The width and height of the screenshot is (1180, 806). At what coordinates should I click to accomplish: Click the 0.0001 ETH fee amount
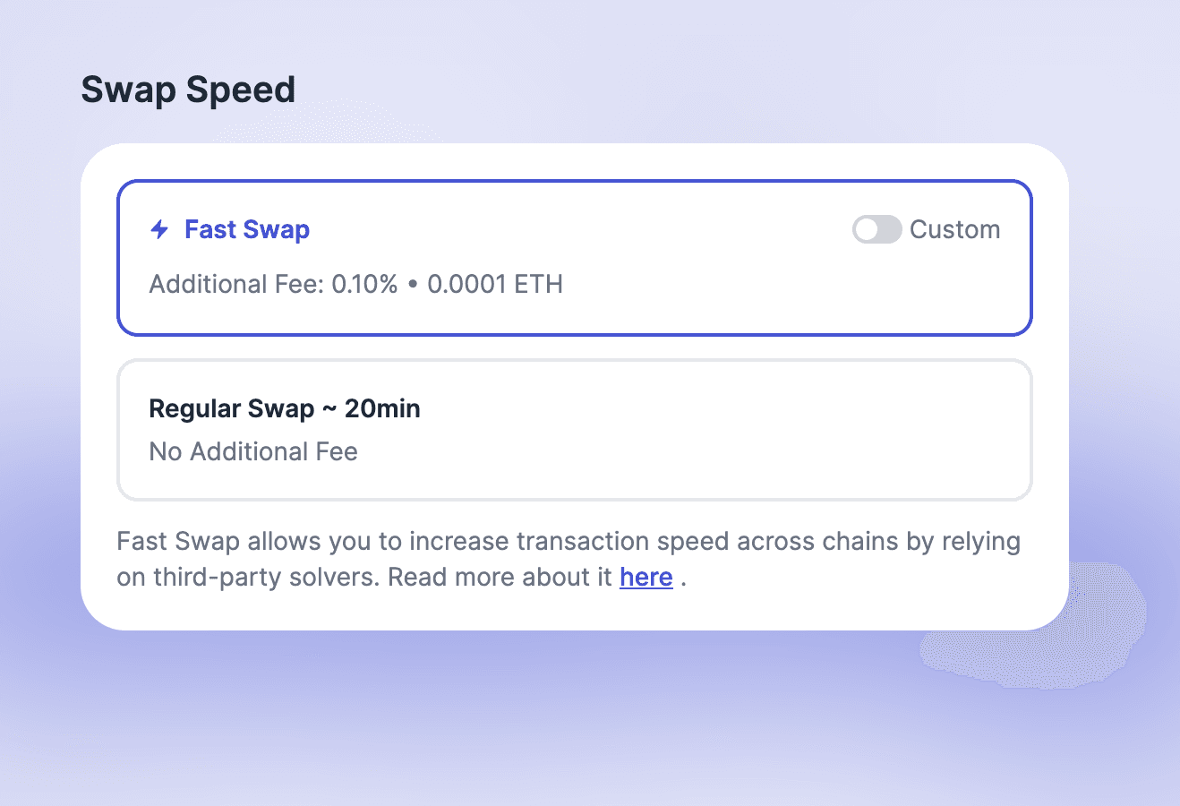[x=495, y=284]
